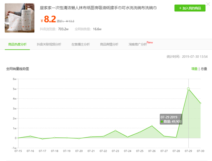Image resolution: width=212 pixels, height=161 pixels.
Task: Click the 07-29 2019 tooltip box
Action: 171,119
